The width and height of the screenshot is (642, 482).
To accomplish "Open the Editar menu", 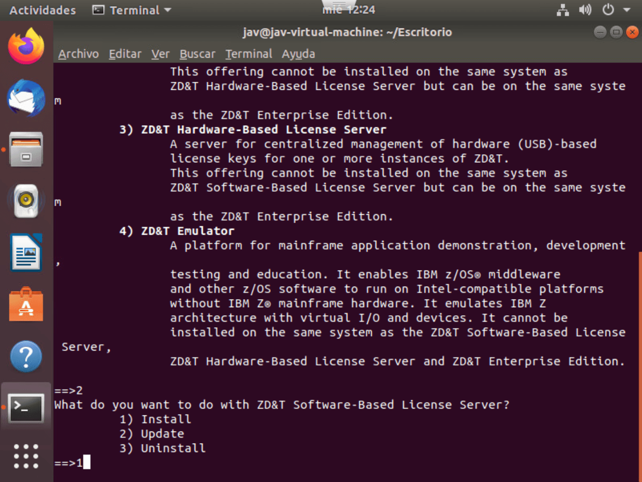I will point(125,54).
